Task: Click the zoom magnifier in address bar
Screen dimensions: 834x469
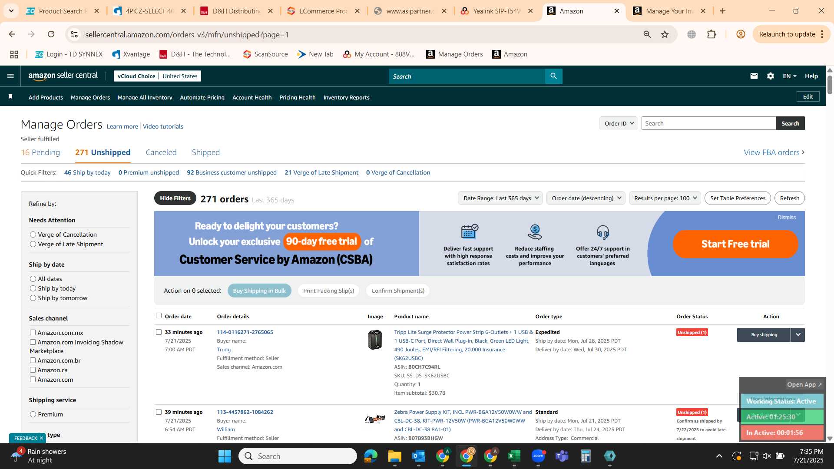Action: pos(647,34)
